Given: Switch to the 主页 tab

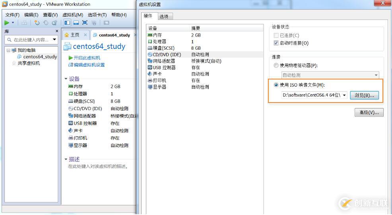Looking at the screenshot, I should pyautogui.click(x=75, y=35).
